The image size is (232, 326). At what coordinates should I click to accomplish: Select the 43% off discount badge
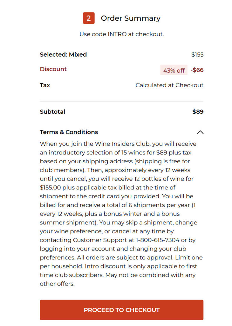tap(174, 70)
